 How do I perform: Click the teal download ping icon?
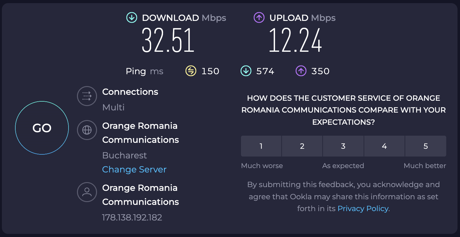[x=246, y=71]
